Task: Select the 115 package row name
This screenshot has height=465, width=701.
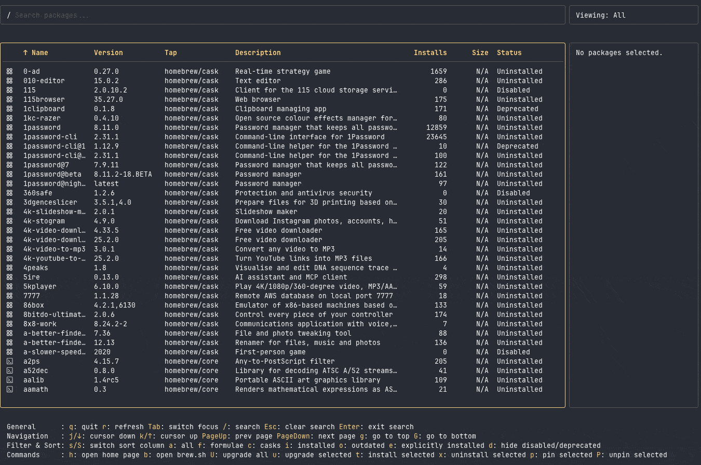Action: [30, 90]
